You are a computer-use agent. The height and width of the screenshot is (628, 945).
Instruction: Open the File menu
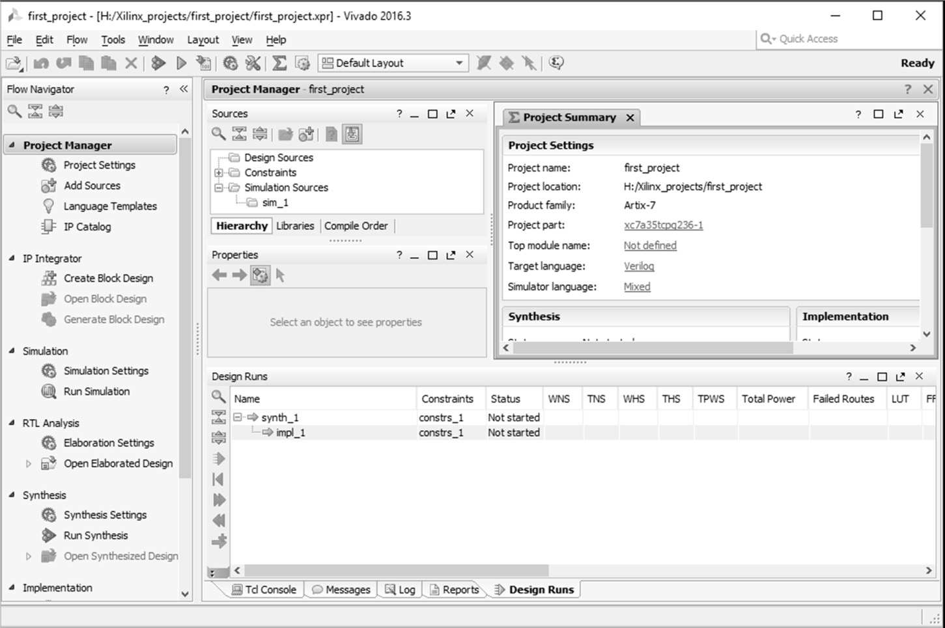click(x=14, y=40)
